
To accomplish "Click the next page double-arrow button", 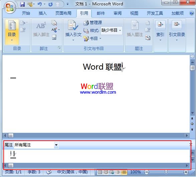I will point(192,130).
